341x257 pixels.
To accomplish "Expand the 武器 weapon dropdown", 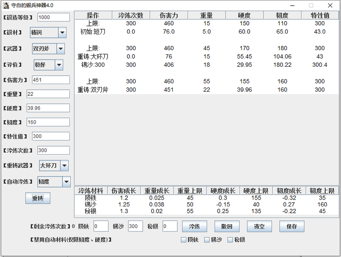I will pos(60,49).
